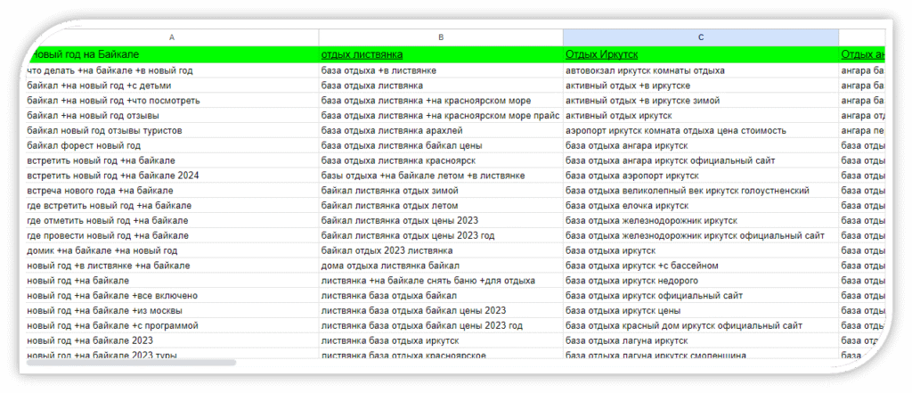Screen dimensions: 912x393
Task: Click cell 'байкал листвянка отдых зимой'
Action: click(441, 191)
